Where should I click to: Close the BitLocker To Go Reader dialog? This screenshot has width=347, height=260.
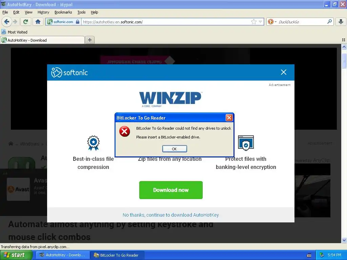point(229,117)
